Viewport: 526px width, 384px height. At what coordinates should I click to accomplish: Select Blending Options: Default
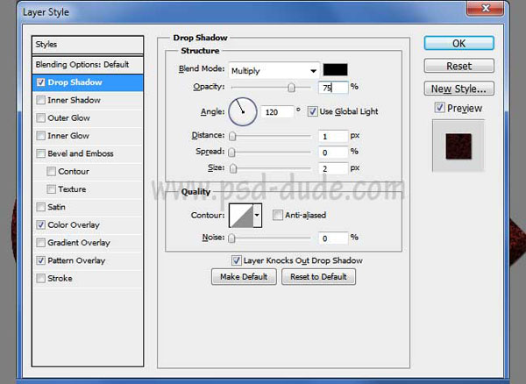pos(88,65)
